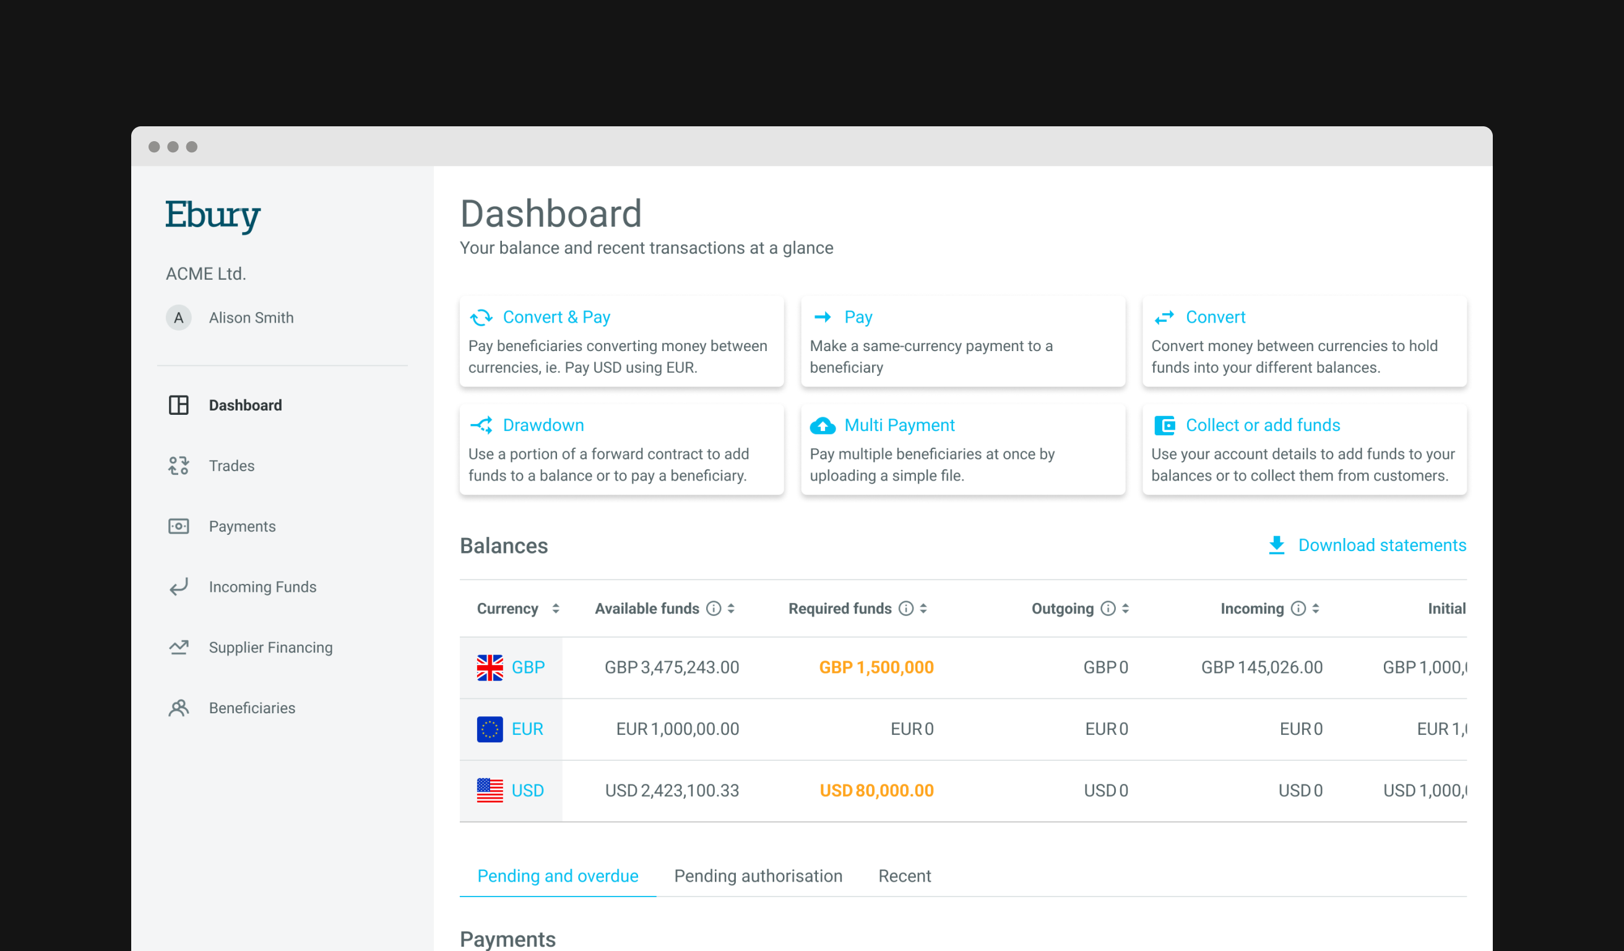The height and width of the screenshot is (951, 1624).
Task: Click the Download statements arrow icon
Action: [x=1276, y=545]
